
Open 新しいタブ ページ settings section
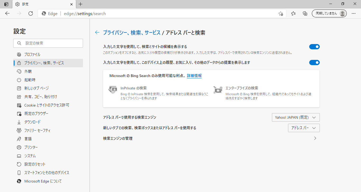point(48,88)
